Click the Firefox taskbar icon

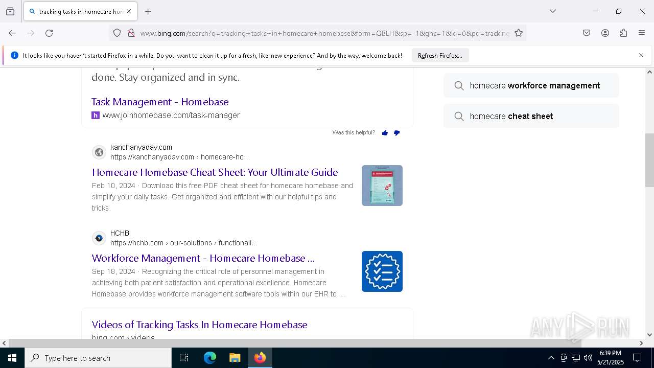[x=260, y=358]
